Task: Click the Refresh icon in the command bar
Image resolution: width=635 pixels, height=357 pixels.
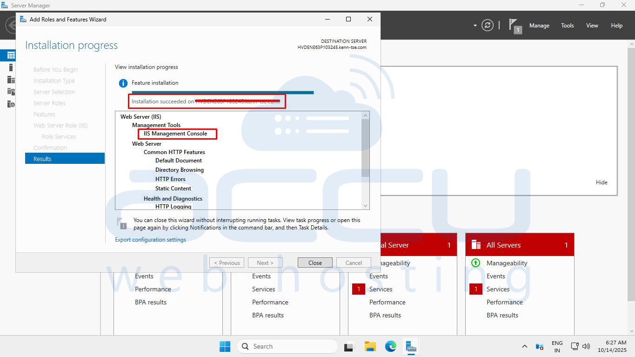Action: pos(487,25)
